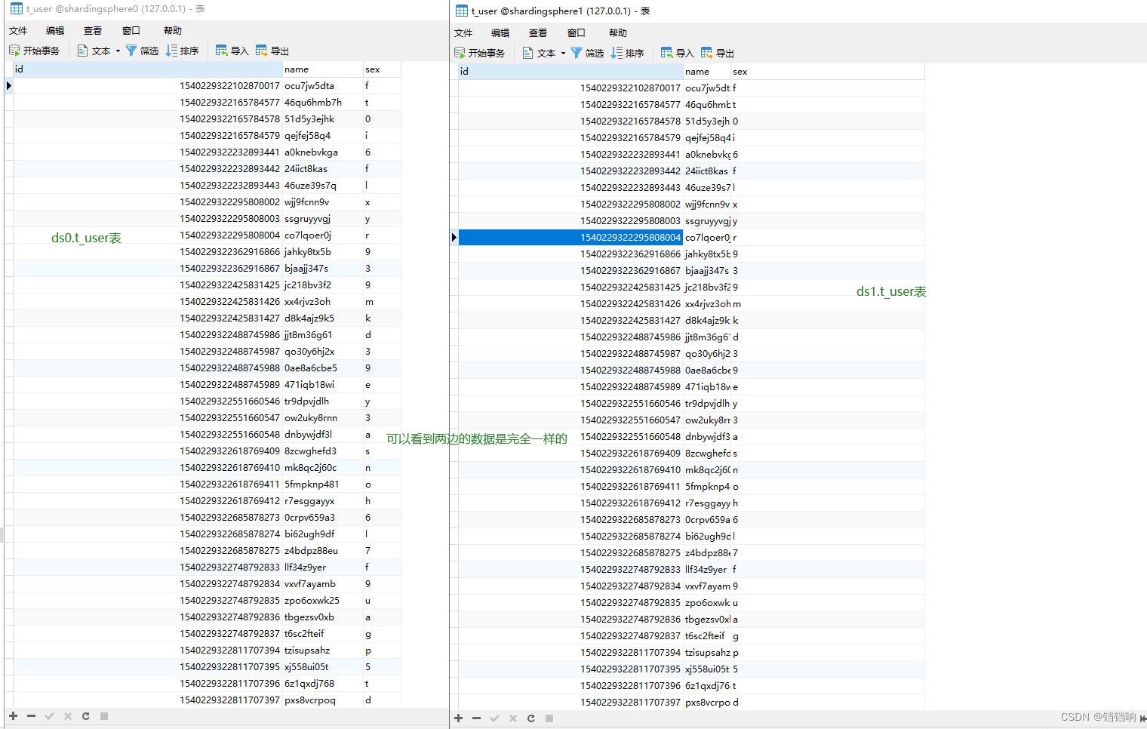This screenshot has height=729, width=1147.
Task: Select name cell mk8qc2j60c in shardingsphere0
Action: click(323, 468)
